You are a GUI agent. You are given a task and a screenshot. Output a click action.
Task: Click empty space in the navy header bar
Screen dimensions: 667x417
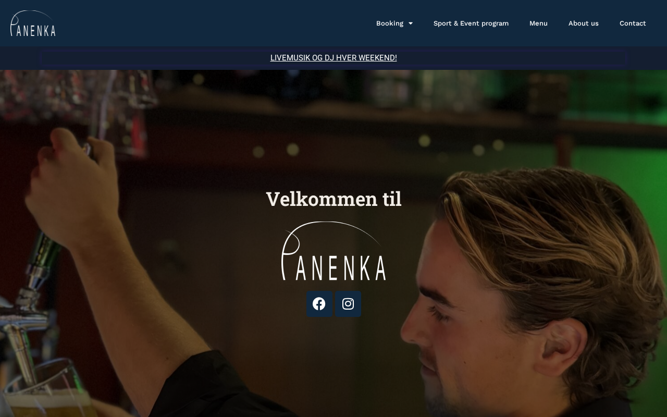click(x=208, y=23)
